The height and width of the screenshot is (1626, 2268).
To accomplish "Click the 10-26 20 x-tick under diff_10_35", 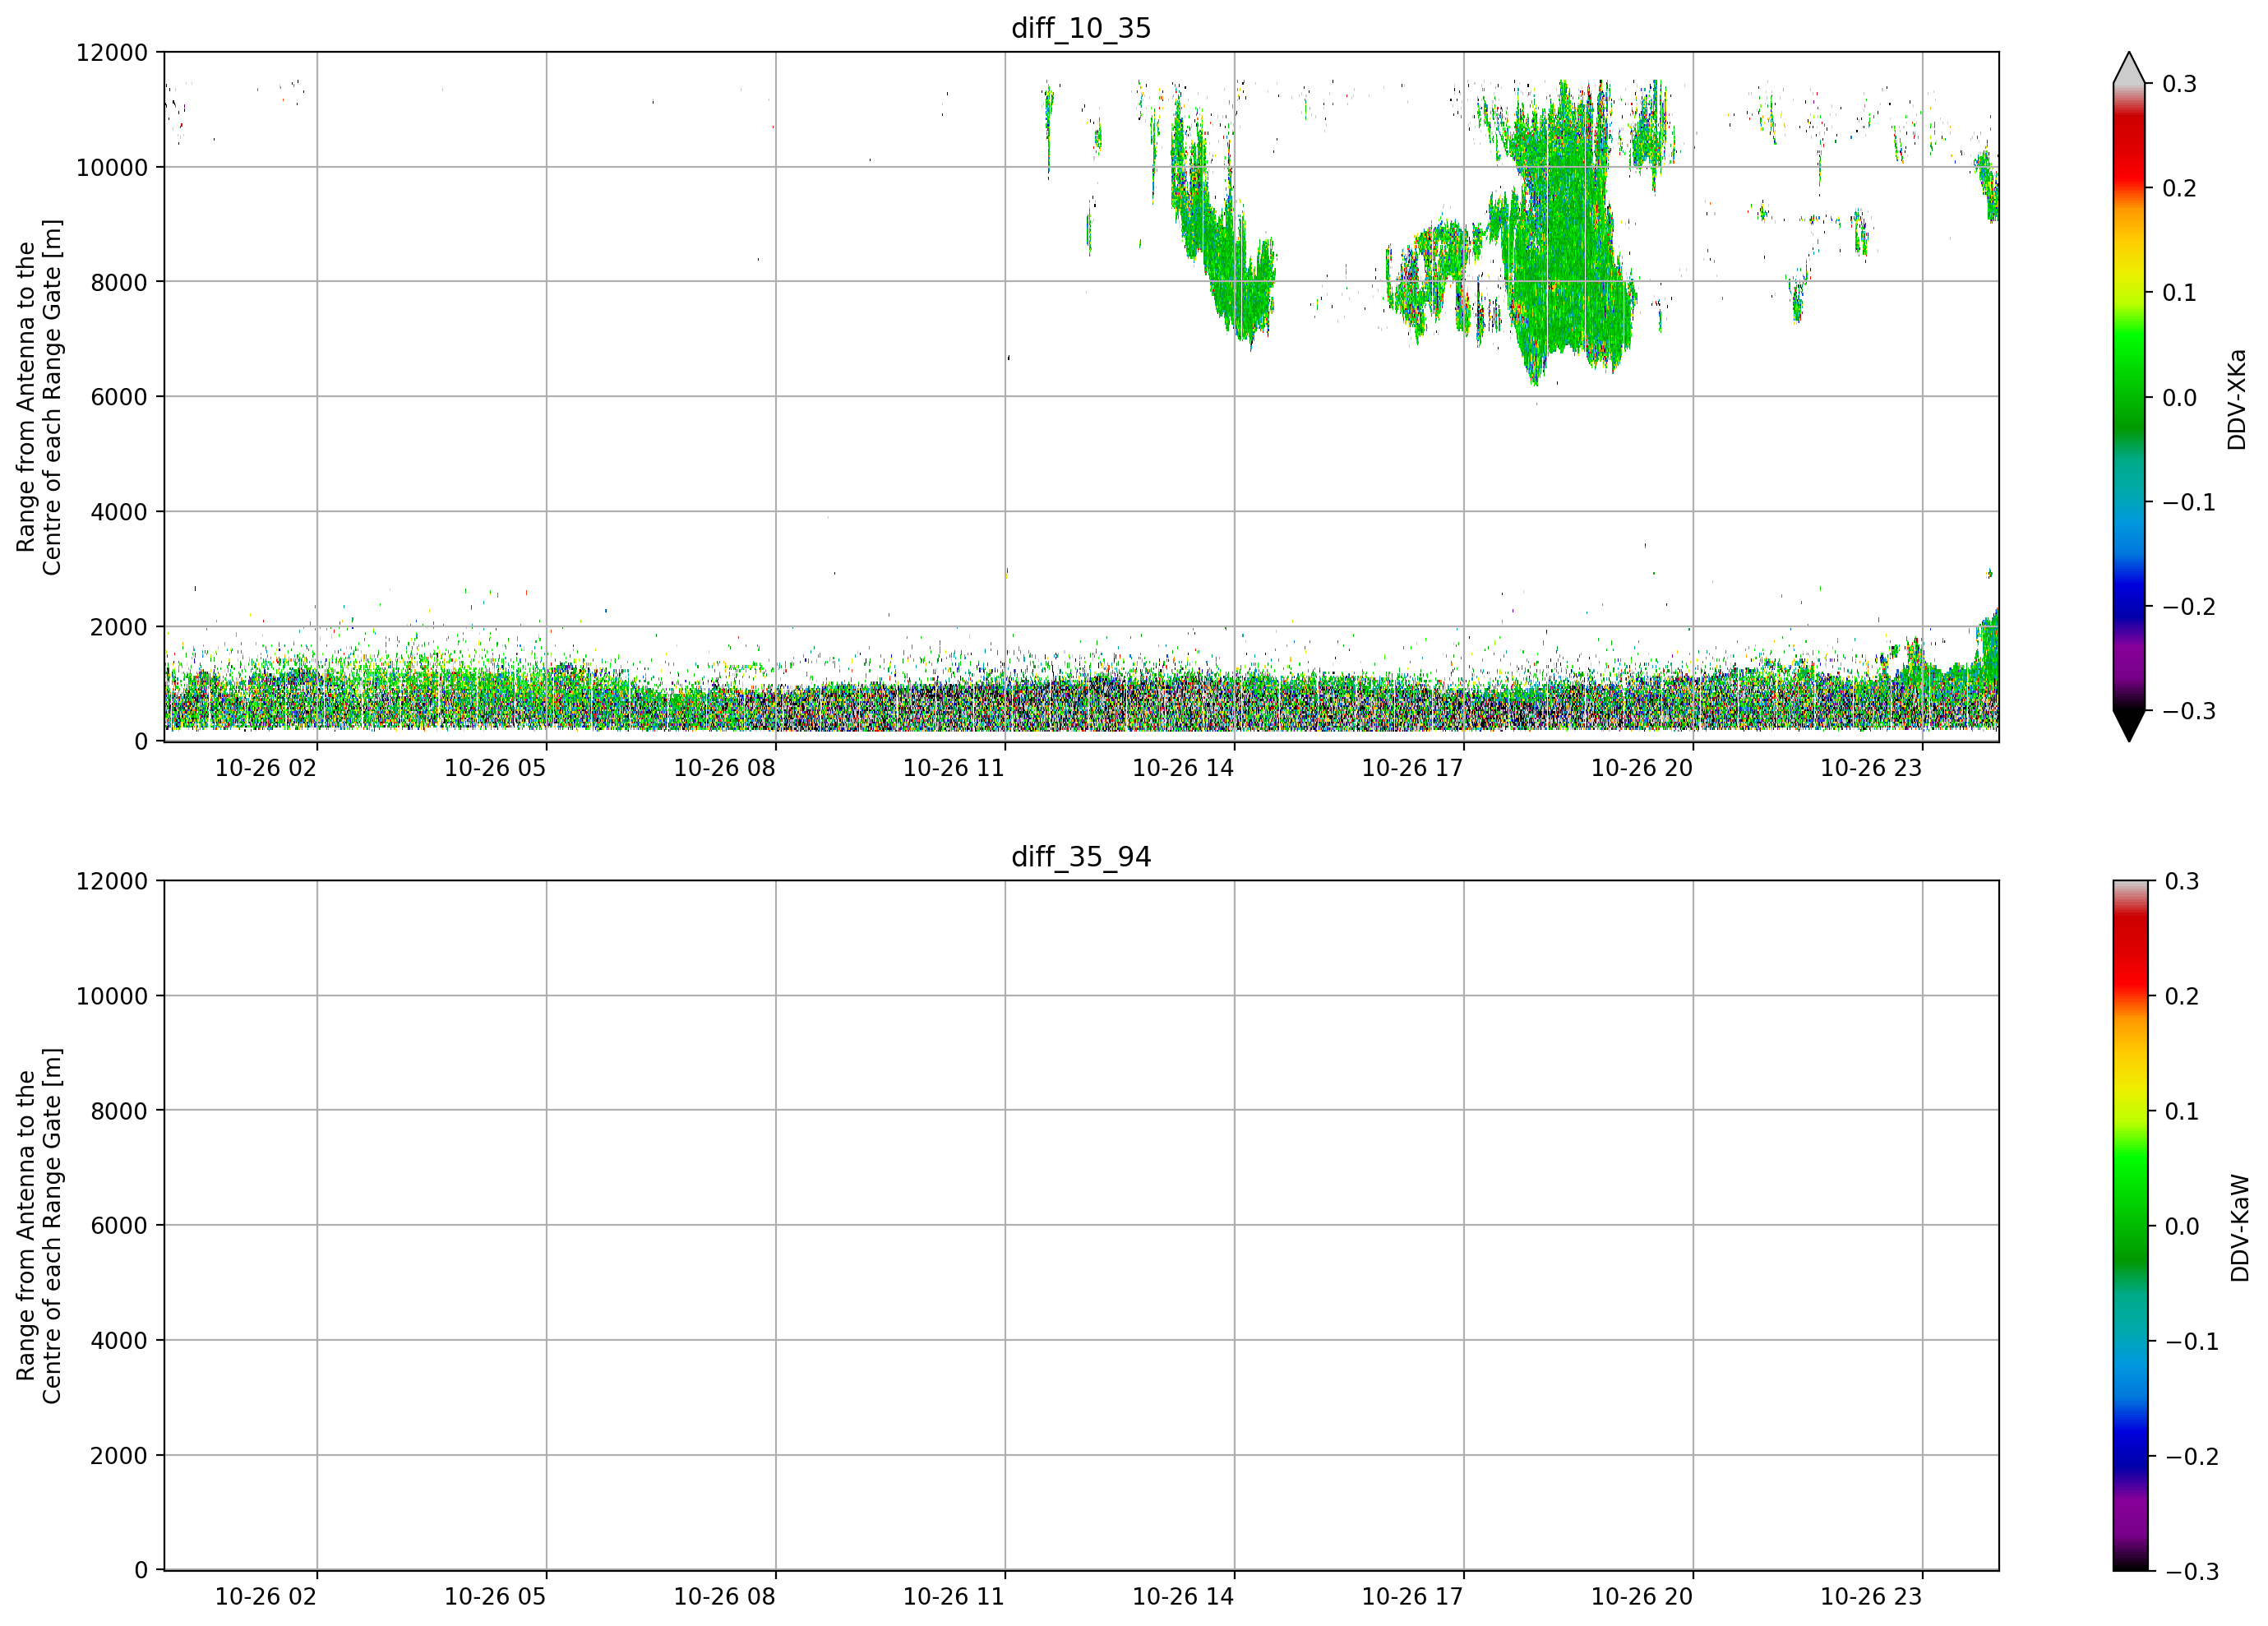I will point(1642,768).
